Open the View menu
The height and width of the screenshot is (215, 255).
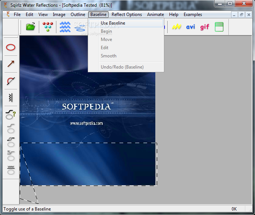tap(43, 15)
